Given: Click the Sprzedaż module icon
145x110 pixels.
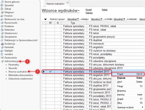Looking at the screenshot, I should click(x=2, y=5).
